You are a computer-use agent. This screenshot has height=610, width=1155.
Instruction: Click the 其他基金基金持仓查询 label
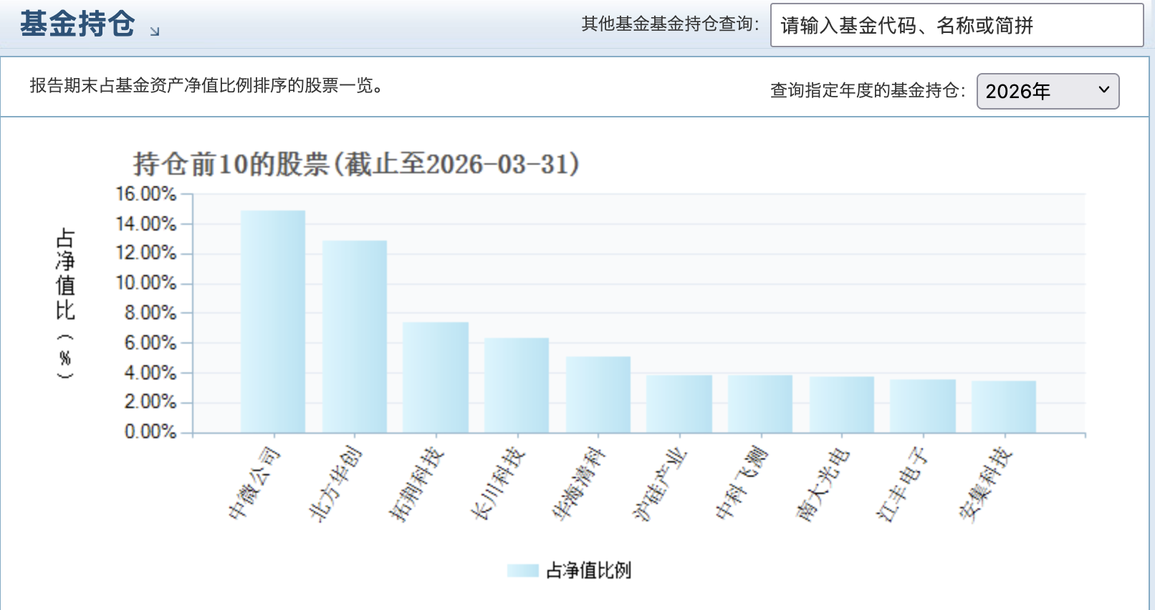point(670,24)
